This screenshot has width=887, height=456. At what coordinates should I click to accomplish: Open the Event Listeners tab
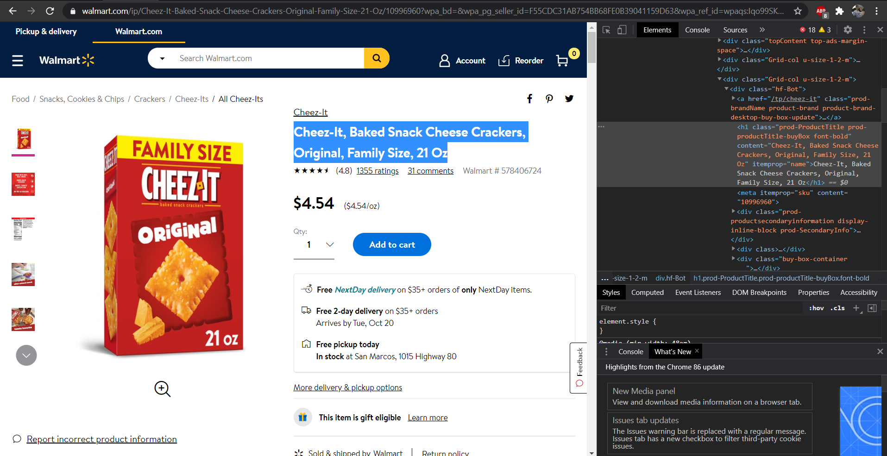(x=698, y=293)
